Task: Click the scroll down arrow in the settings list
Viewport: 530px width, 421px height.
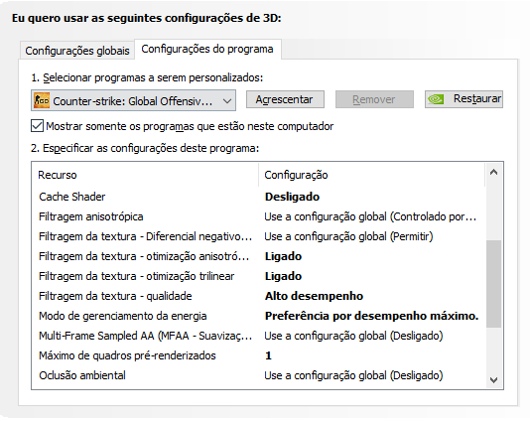Action: pos(493,380)
